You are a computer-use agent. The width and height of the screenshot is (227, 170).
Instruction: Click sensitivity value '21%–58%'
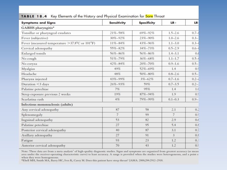[x=117, y=33]
